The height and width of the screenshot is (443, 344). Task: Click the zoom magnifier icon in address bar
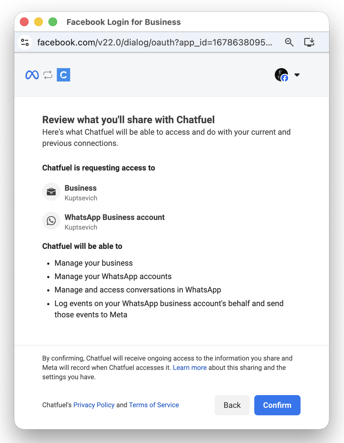pos(289,42)
